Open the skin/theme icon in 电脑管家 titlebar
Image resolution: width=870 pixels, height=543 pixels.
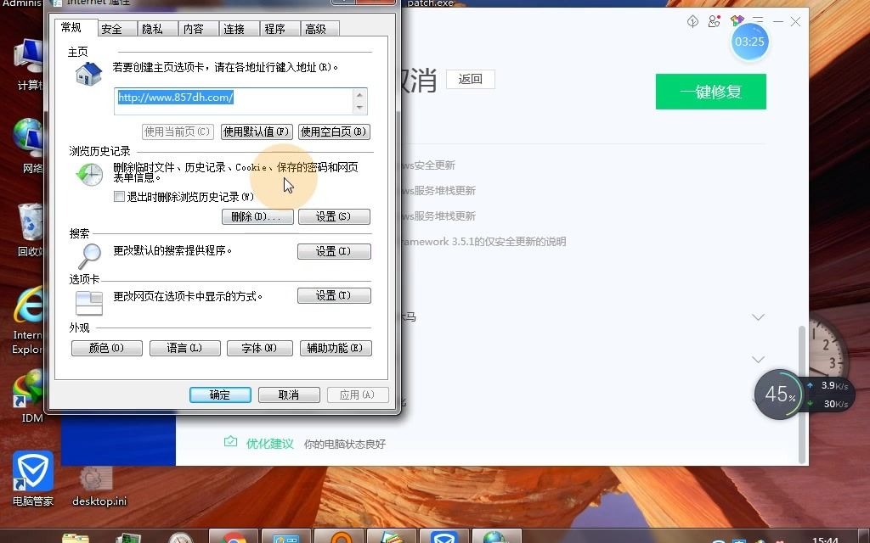pyautogui.click(x=737, y=20)
